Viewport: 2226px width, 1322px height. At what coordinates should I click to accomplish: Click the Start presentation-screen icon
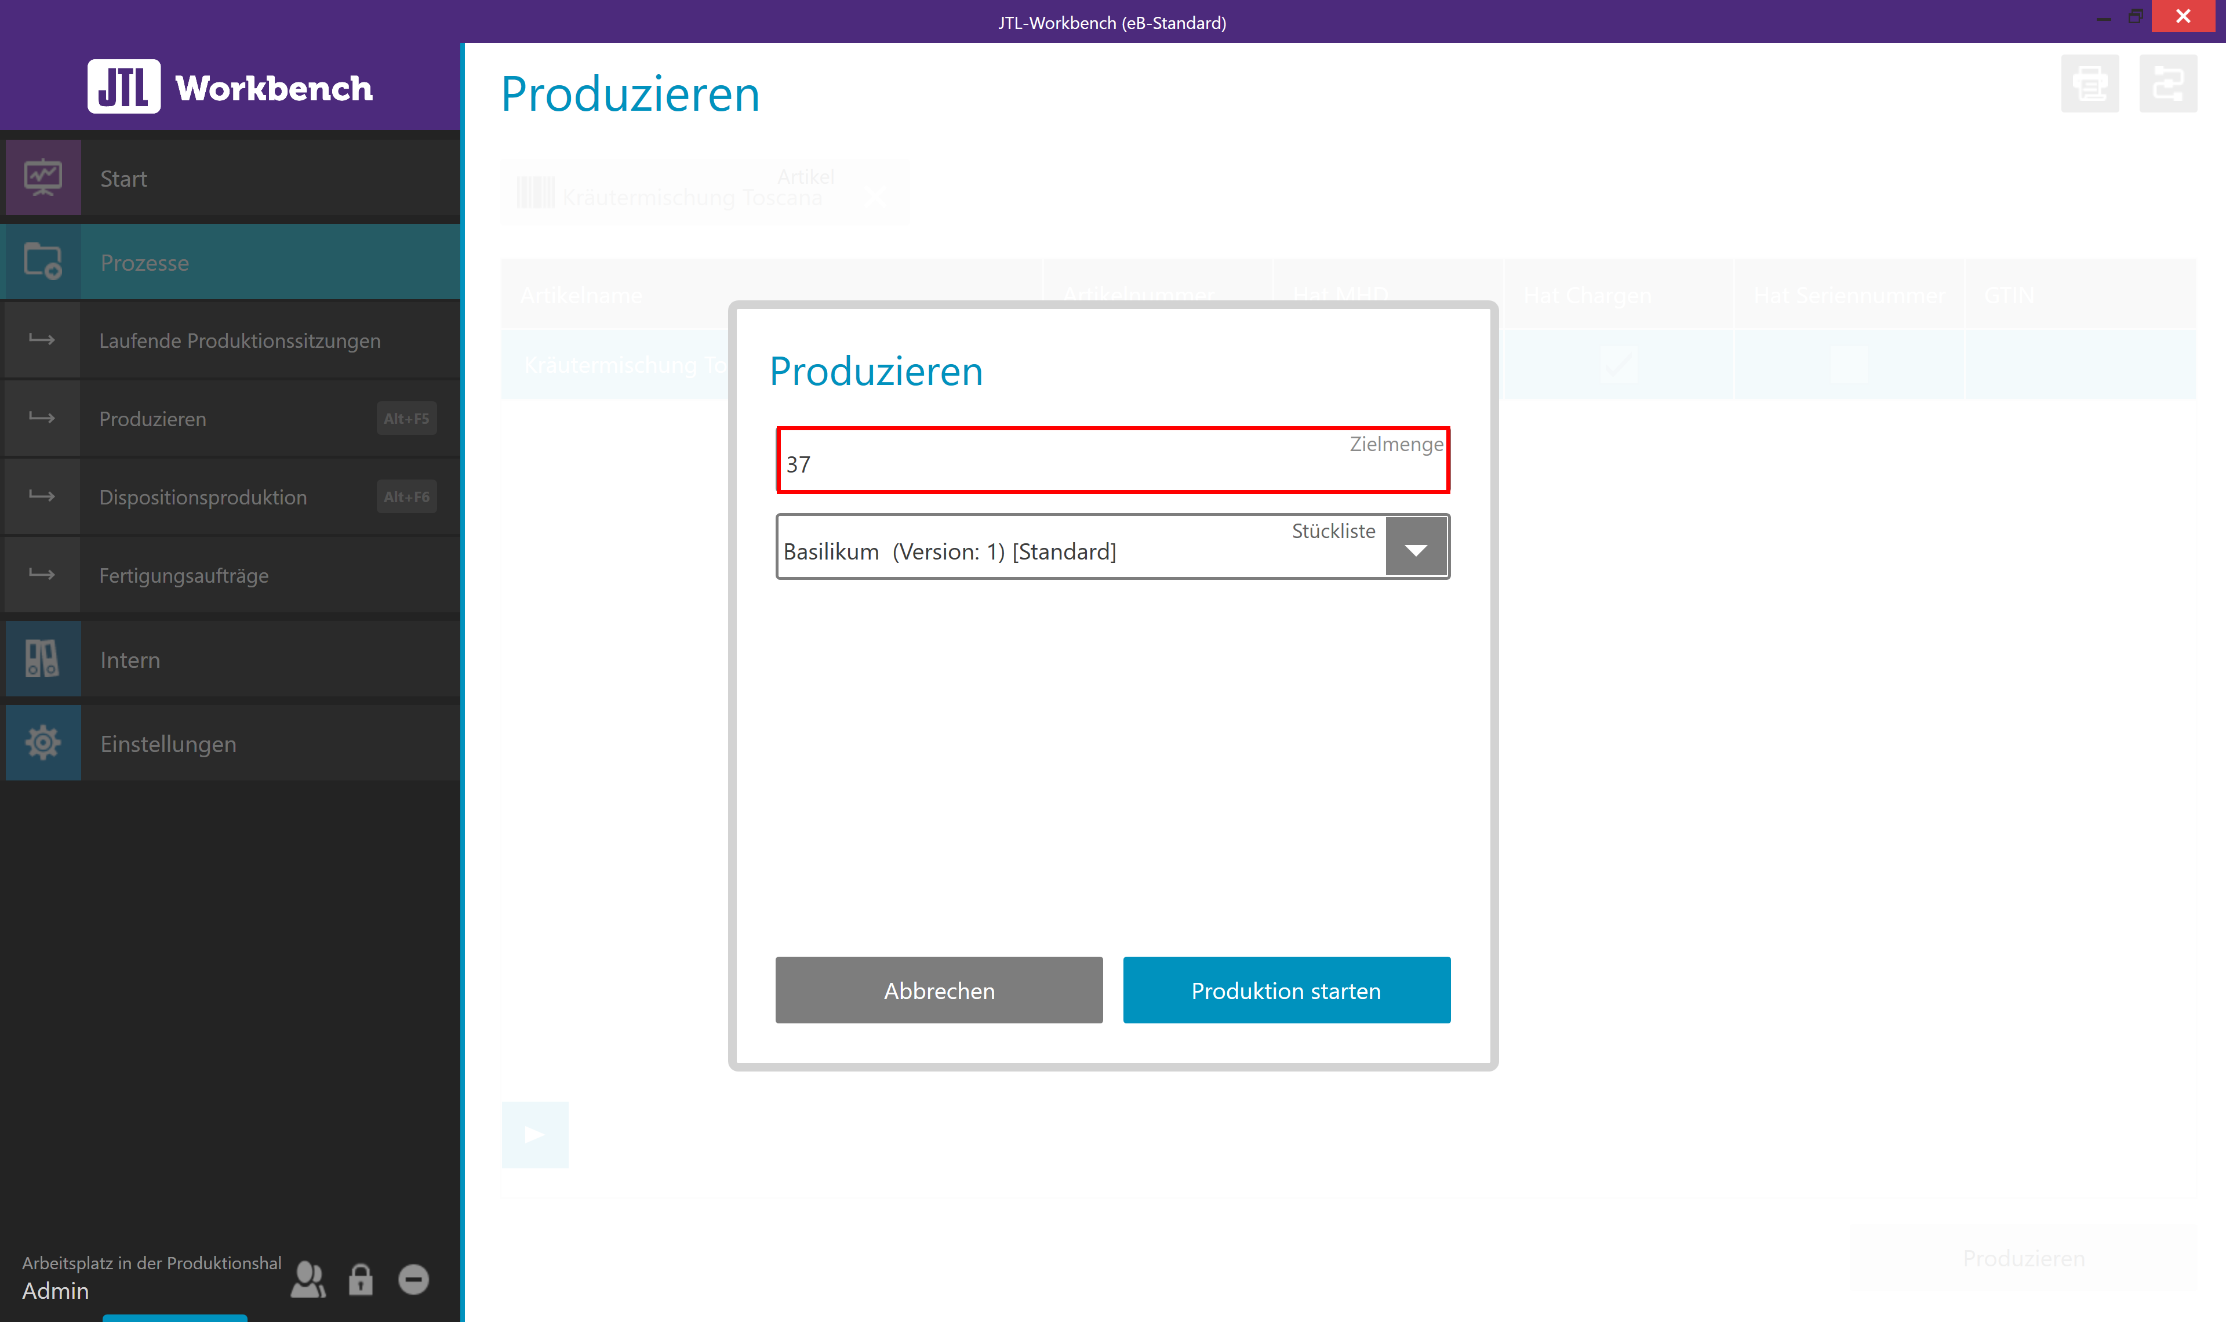43,177
